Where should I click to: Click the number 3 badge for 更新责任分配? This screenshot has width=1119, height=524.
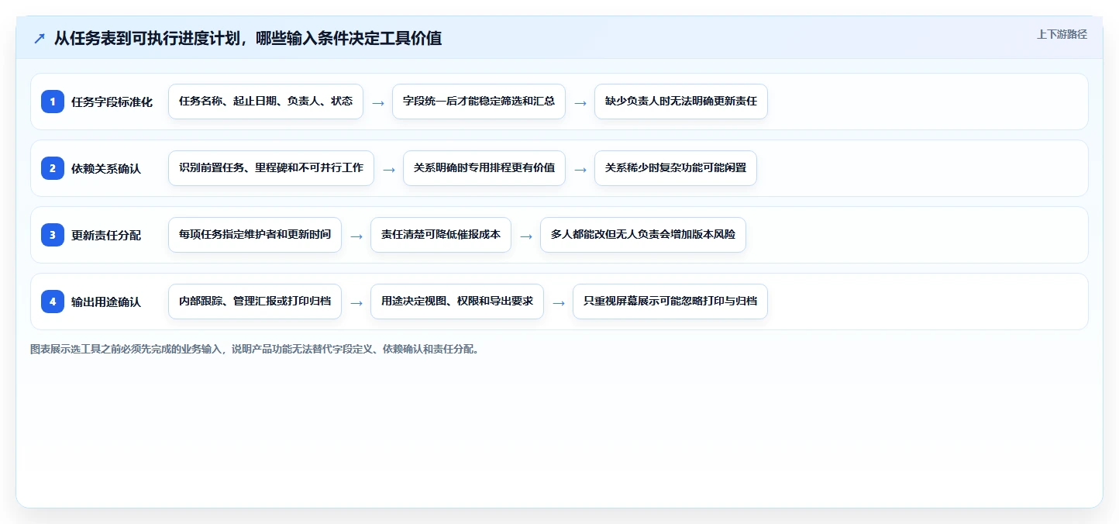(x=53, y=235)
